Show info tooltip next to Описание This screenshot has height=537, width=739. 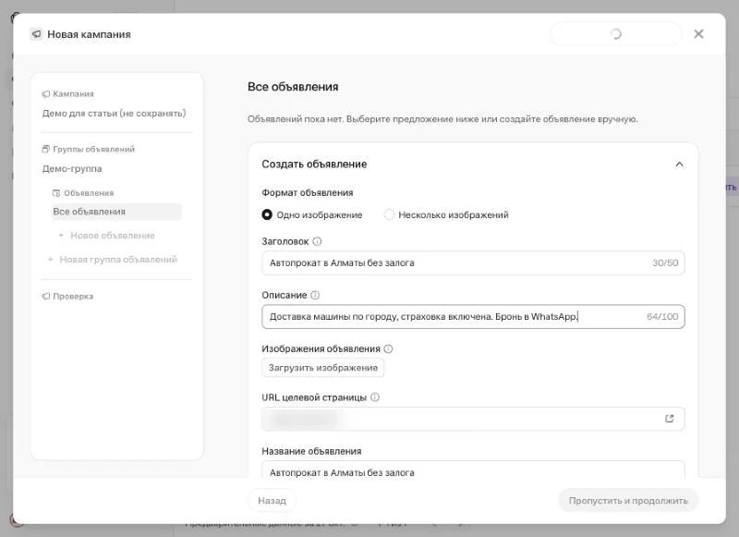coord(315,295)
